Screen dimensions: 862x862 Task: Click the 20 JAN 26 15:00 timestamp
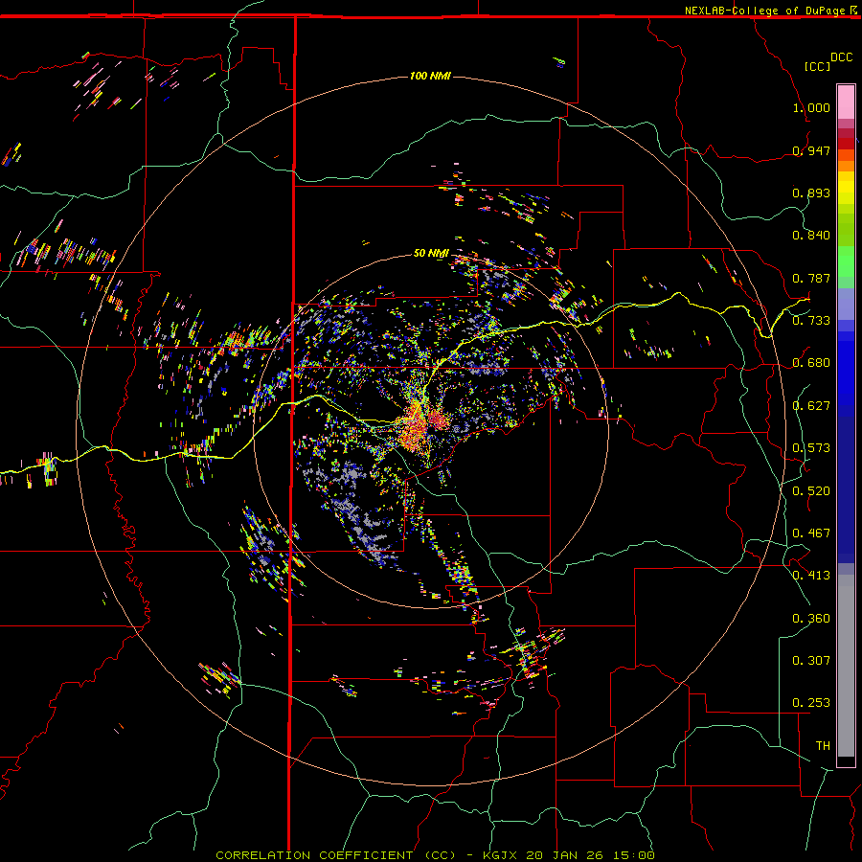[x=590, y=855]
